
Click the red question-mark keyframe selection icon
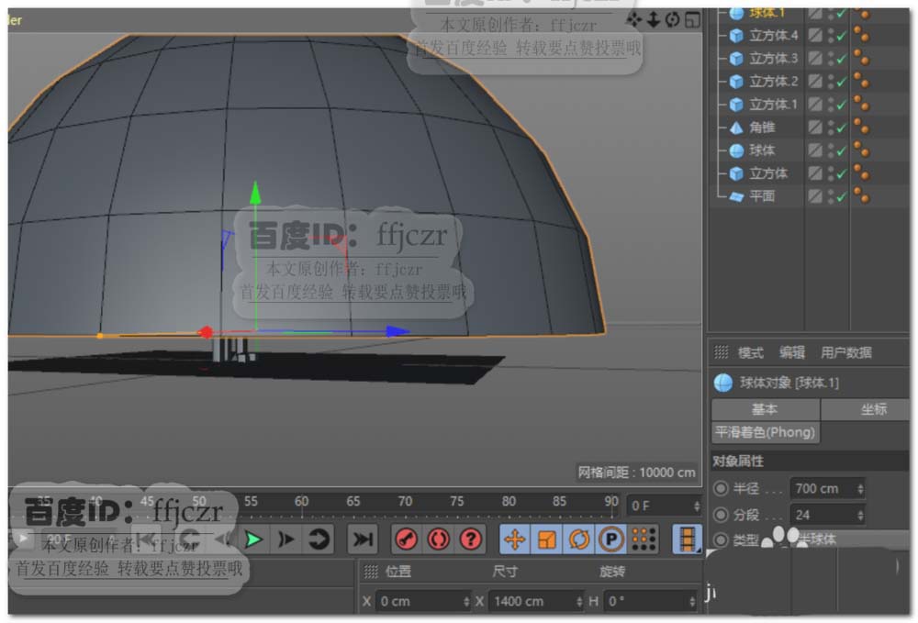click(x=470, y=540)
